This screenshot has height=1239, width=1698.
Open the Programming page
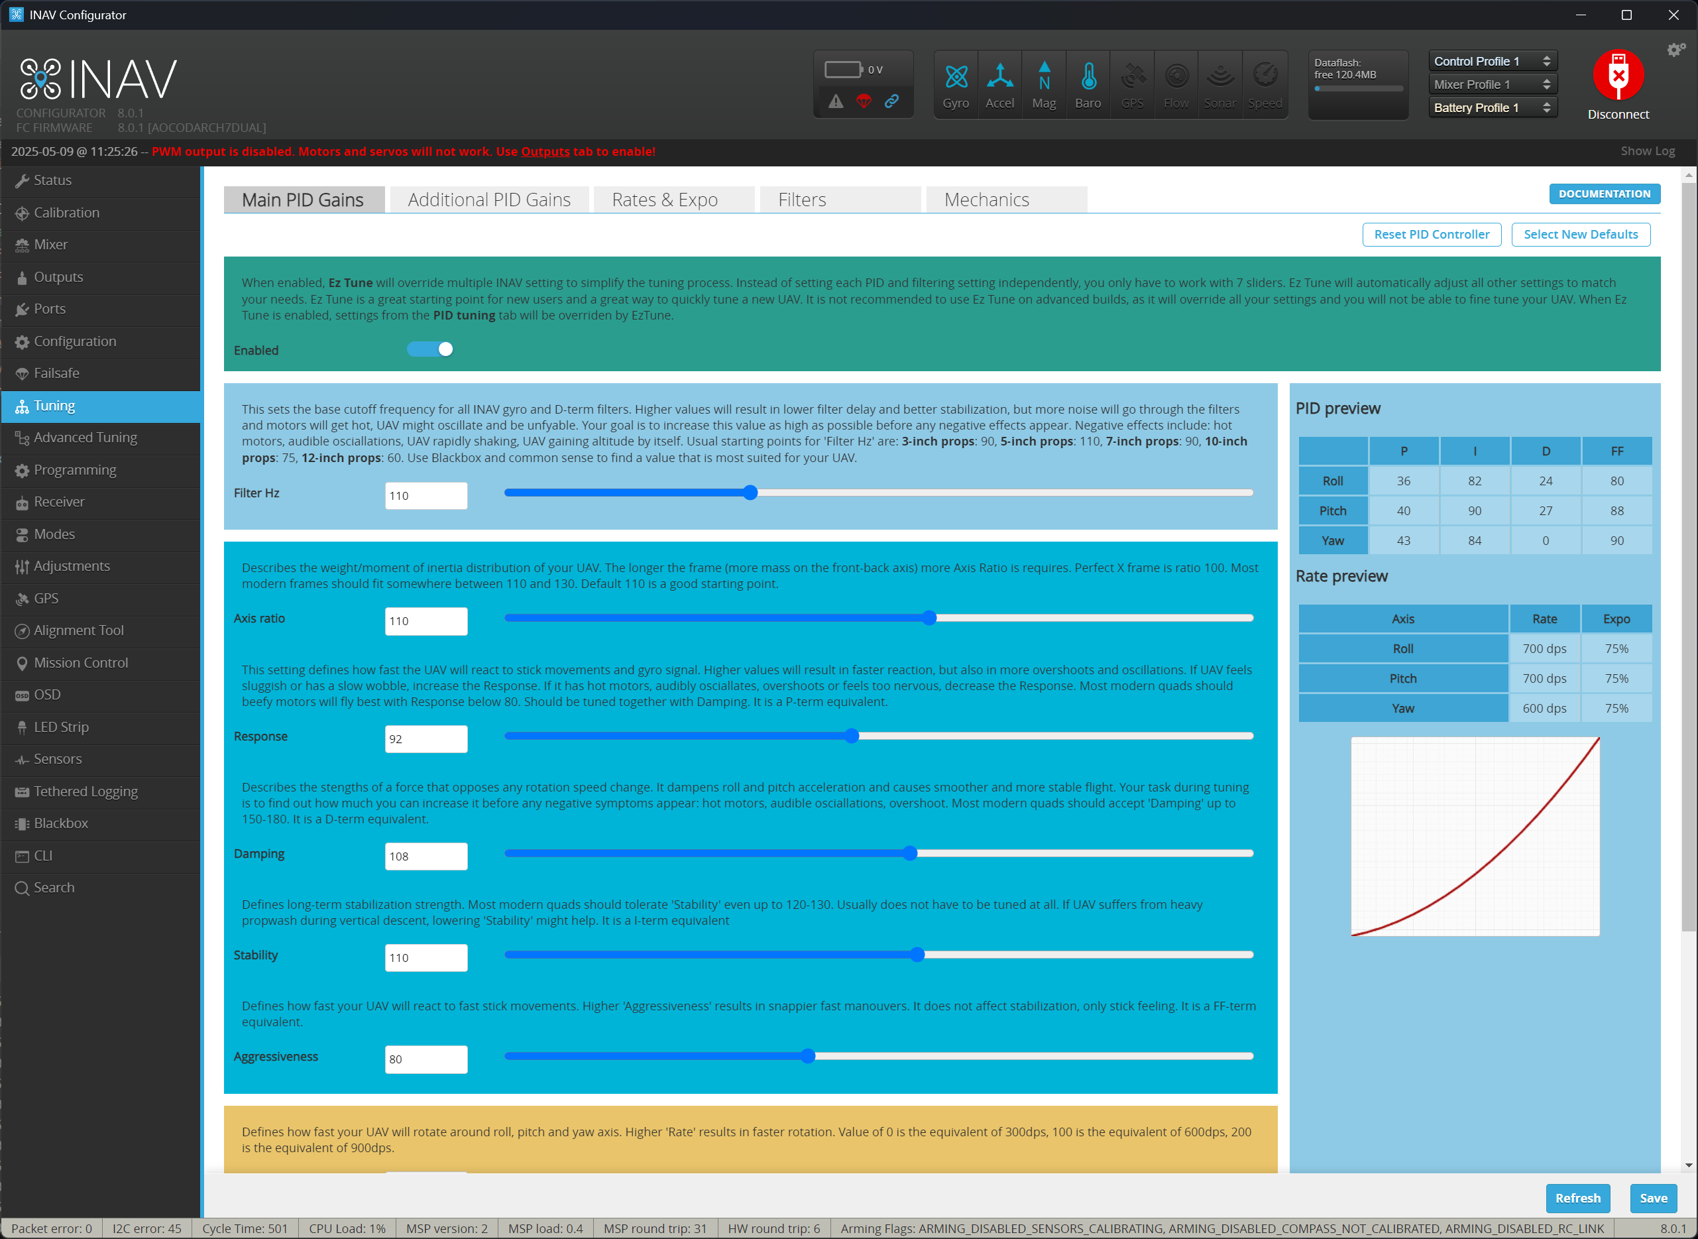point(101,470)
